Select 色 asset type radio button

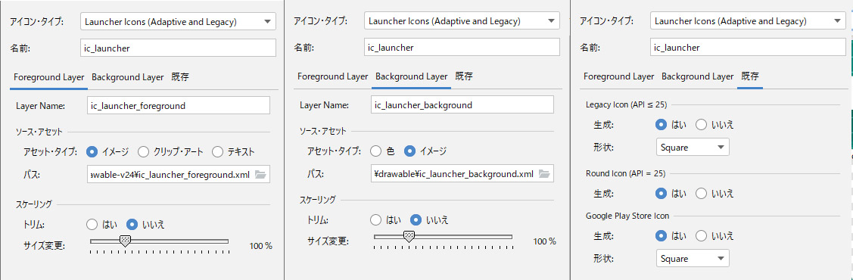[x=376, y=151]
